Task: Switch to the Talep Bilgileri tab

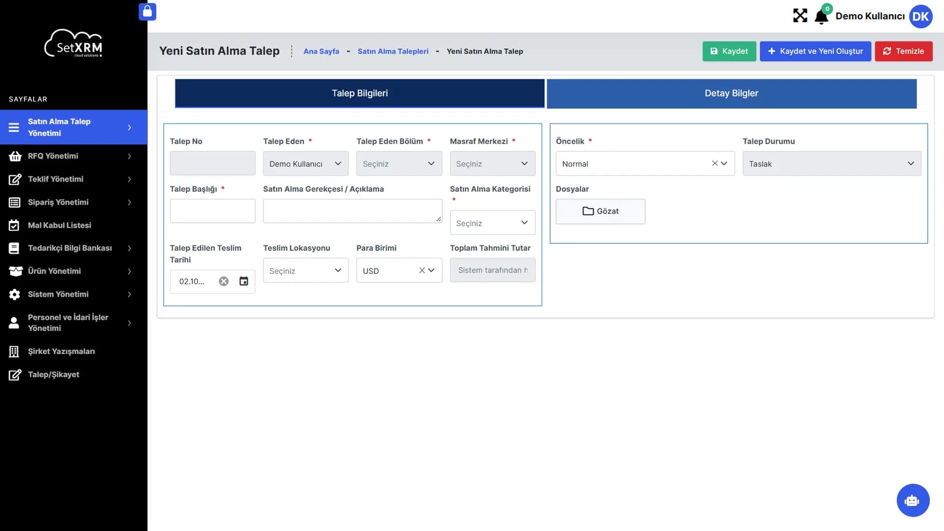Action: coord(359,93)
